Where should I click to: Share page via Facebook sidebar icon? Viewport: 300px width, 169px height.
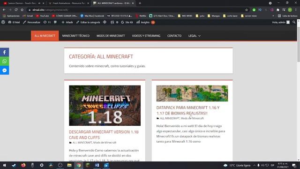(4, 52)
